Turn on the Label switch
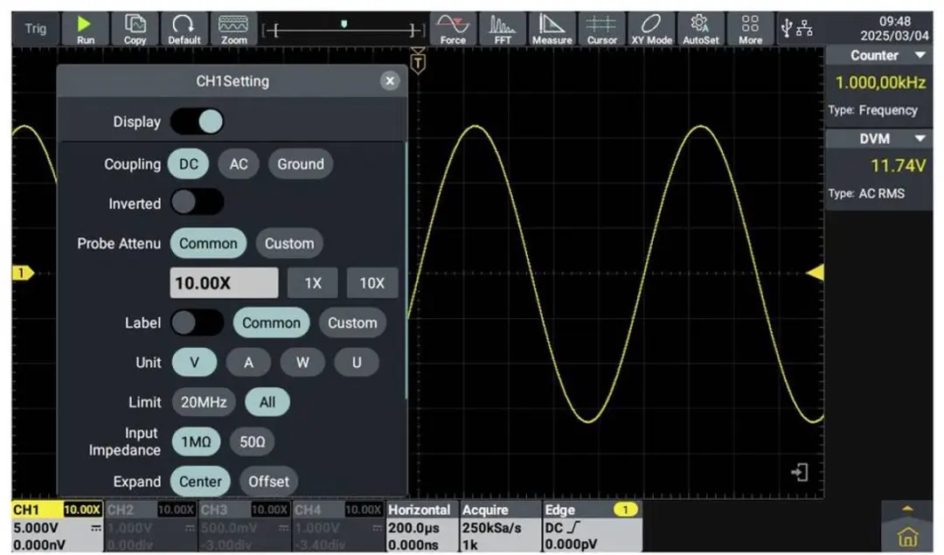Screen dimensions: 944x555 click(197, 323)
